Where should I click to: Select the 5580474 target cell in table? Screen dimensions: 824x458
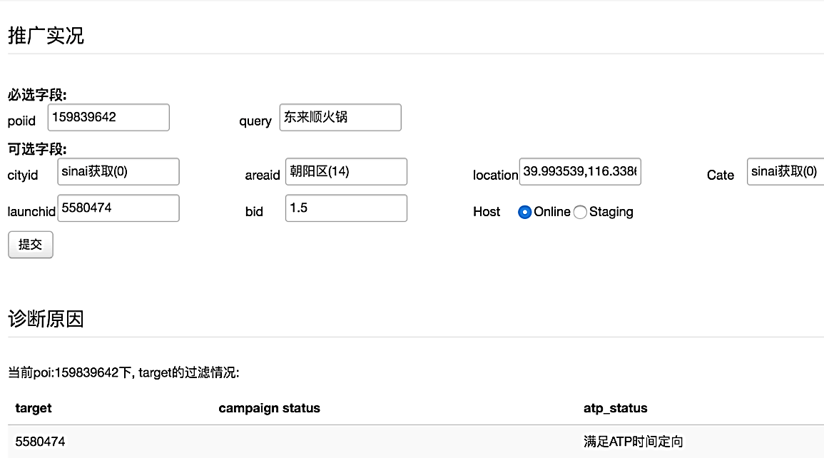click(40, 442)
